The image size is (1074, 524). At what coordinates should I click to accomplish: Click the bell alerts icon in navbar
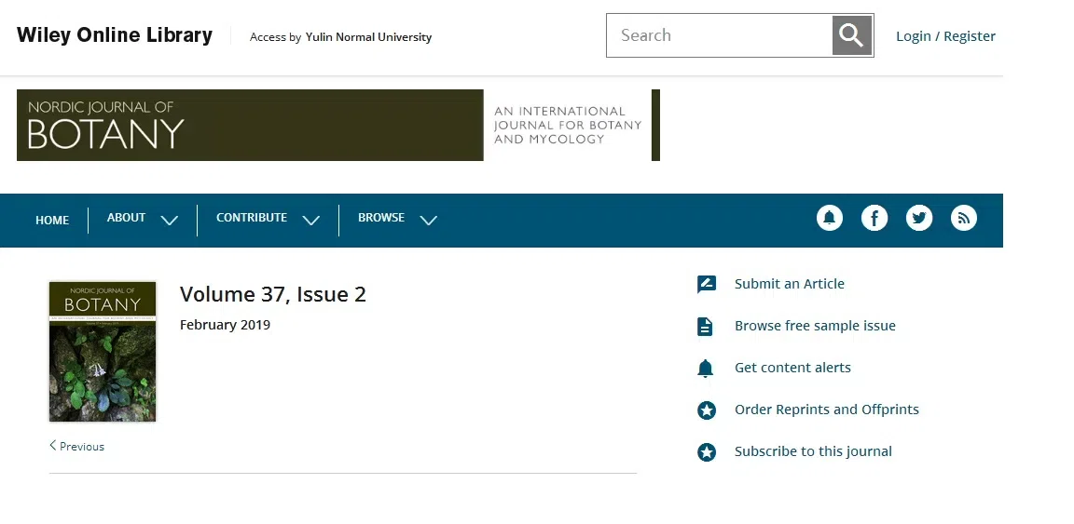[x=829, y=218]
